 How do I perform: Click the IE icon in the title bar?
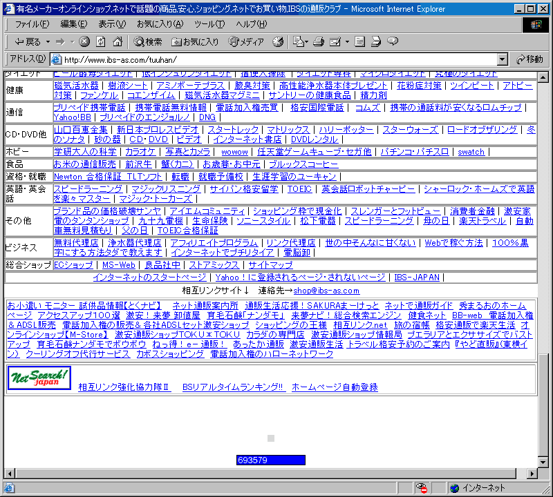click(9, 8)
